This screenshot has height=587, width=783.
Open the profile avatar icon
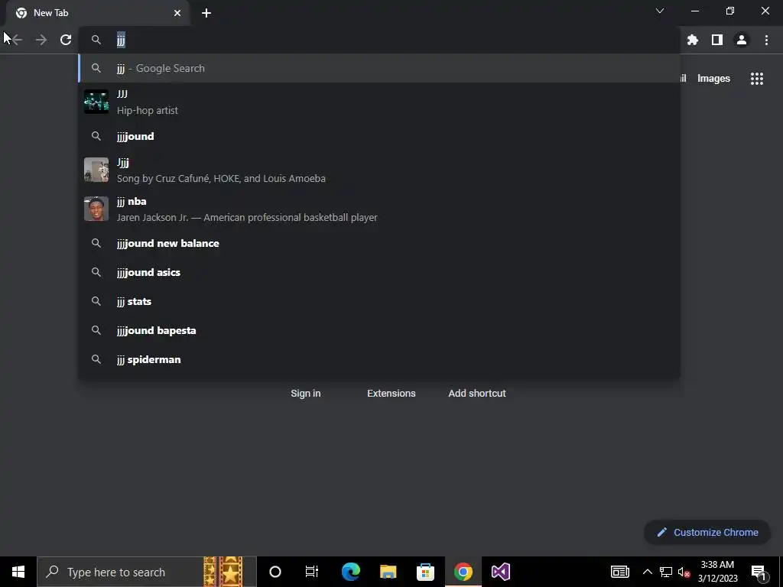(x=742, y=40)
